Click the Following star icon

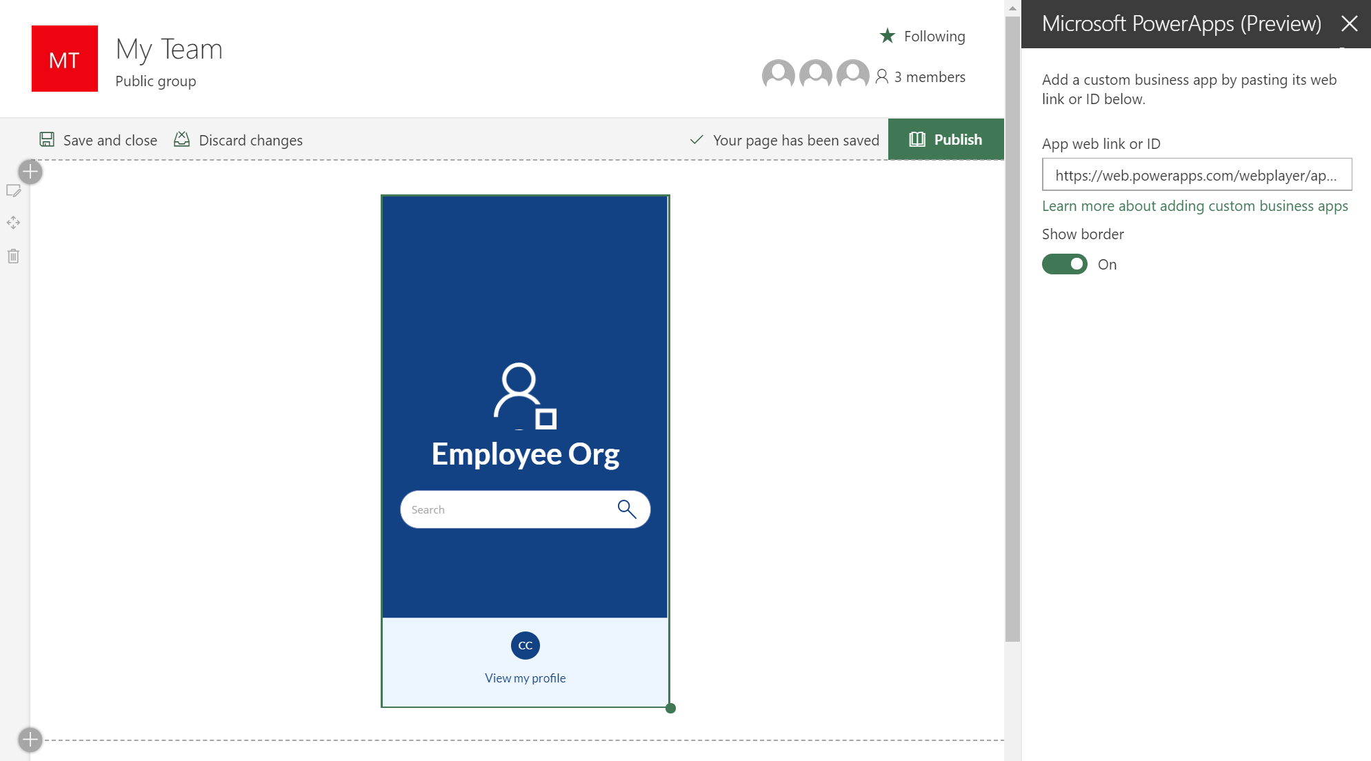coord(888,36)
